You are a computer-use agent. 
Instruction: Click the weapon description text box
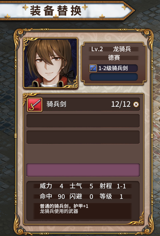82,211
